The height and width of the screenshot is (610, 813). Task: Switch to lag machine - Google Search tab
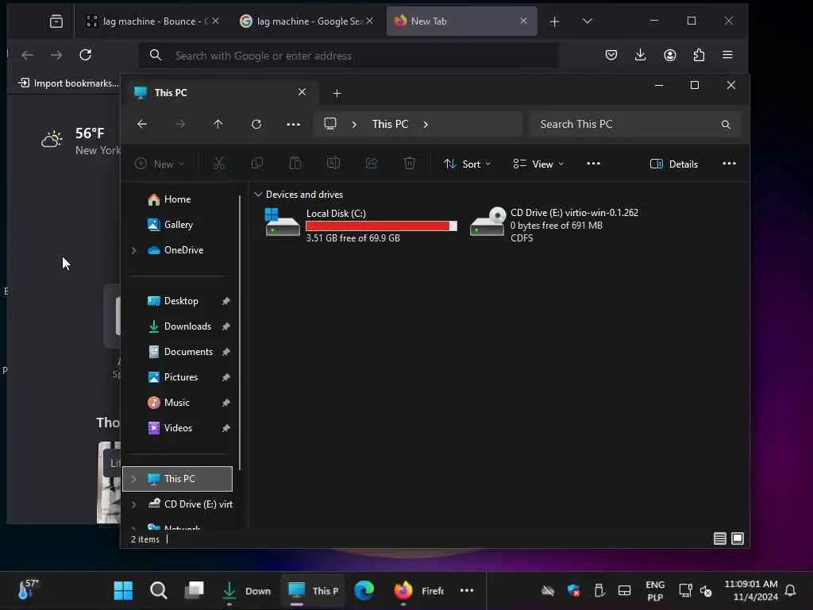pyautogui.click(x=306, y=21)
